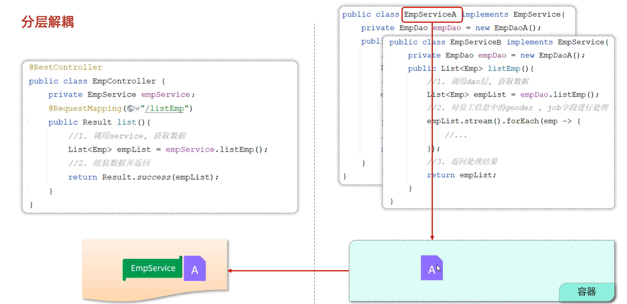
Task: Click the red-boxed EmpServiceA class name
Action: click(x=430, y=15)
